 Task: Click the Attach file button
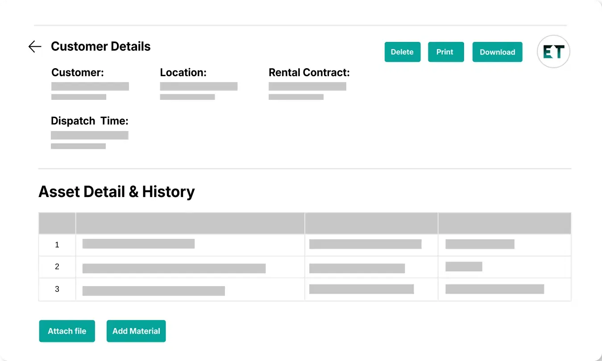[67, 331]
